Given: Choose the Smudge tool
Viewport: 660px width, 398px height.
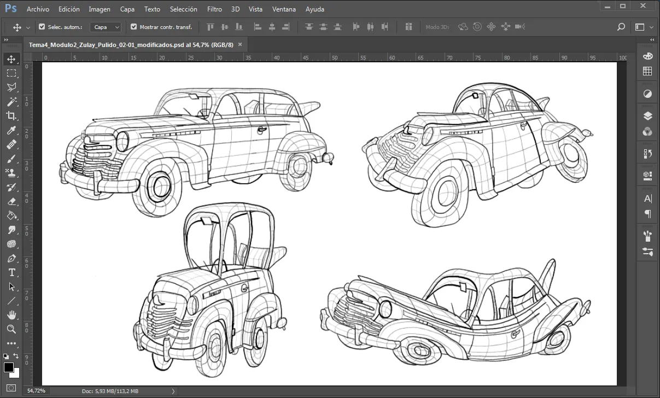Looking at the screenshot, I should tap(11, 230).
